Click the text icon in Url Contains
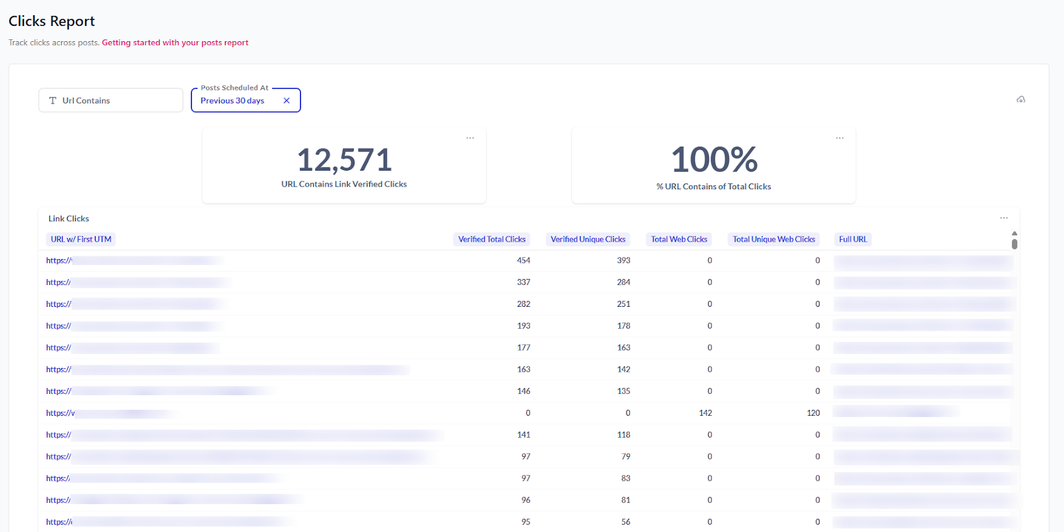1064x532 pixels. pyautogui.click(x=53, y=101)
